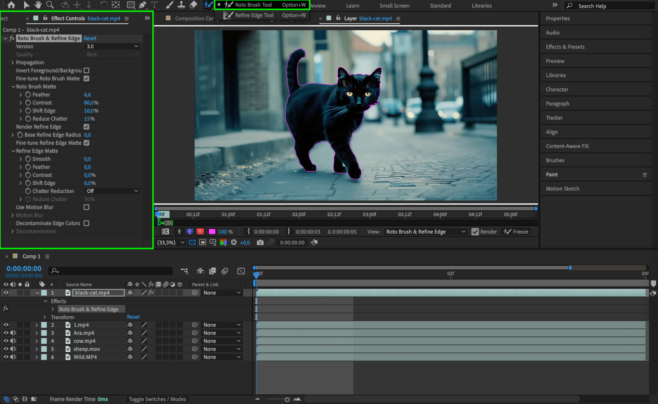Switch to the Small Screen workspace
Screen dimensions: 658x404
[x=394, y=6]
